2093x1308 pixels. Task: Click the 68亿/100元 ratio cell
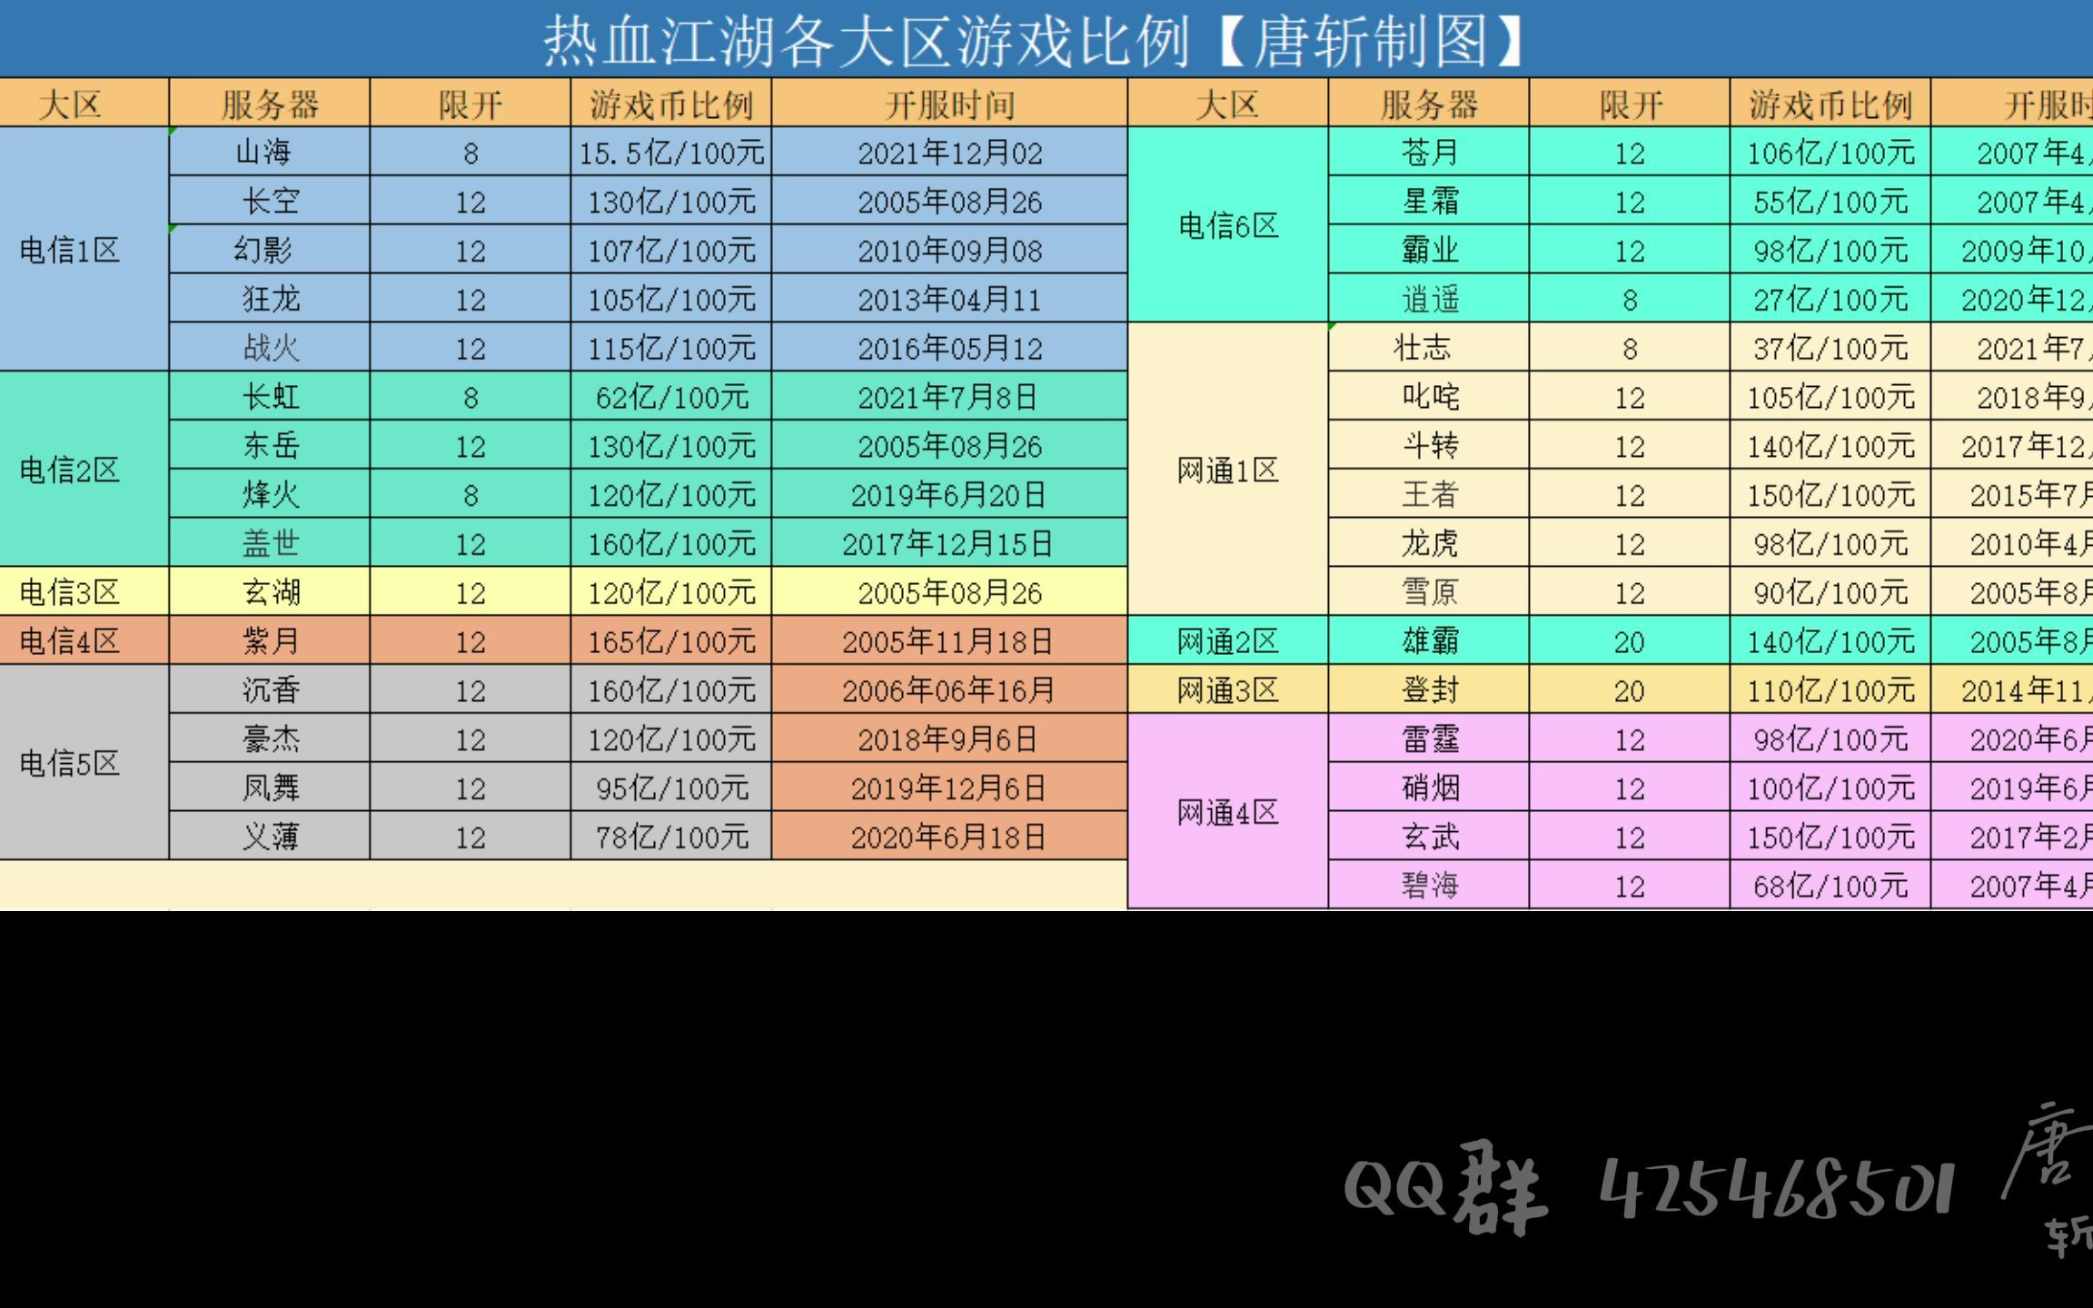coord(1830,885)
